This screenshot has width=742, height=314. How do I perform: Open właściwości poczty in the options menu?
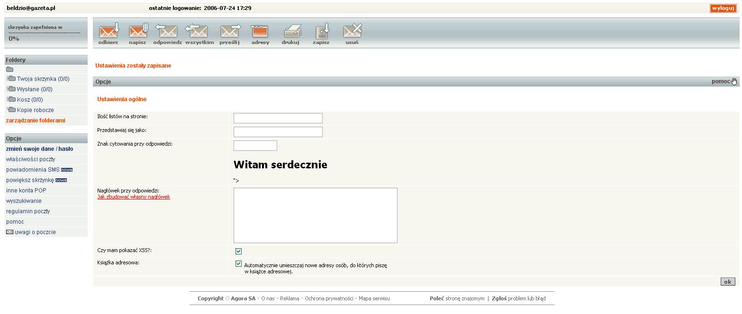pyautogui.click(x=30, y=159)
